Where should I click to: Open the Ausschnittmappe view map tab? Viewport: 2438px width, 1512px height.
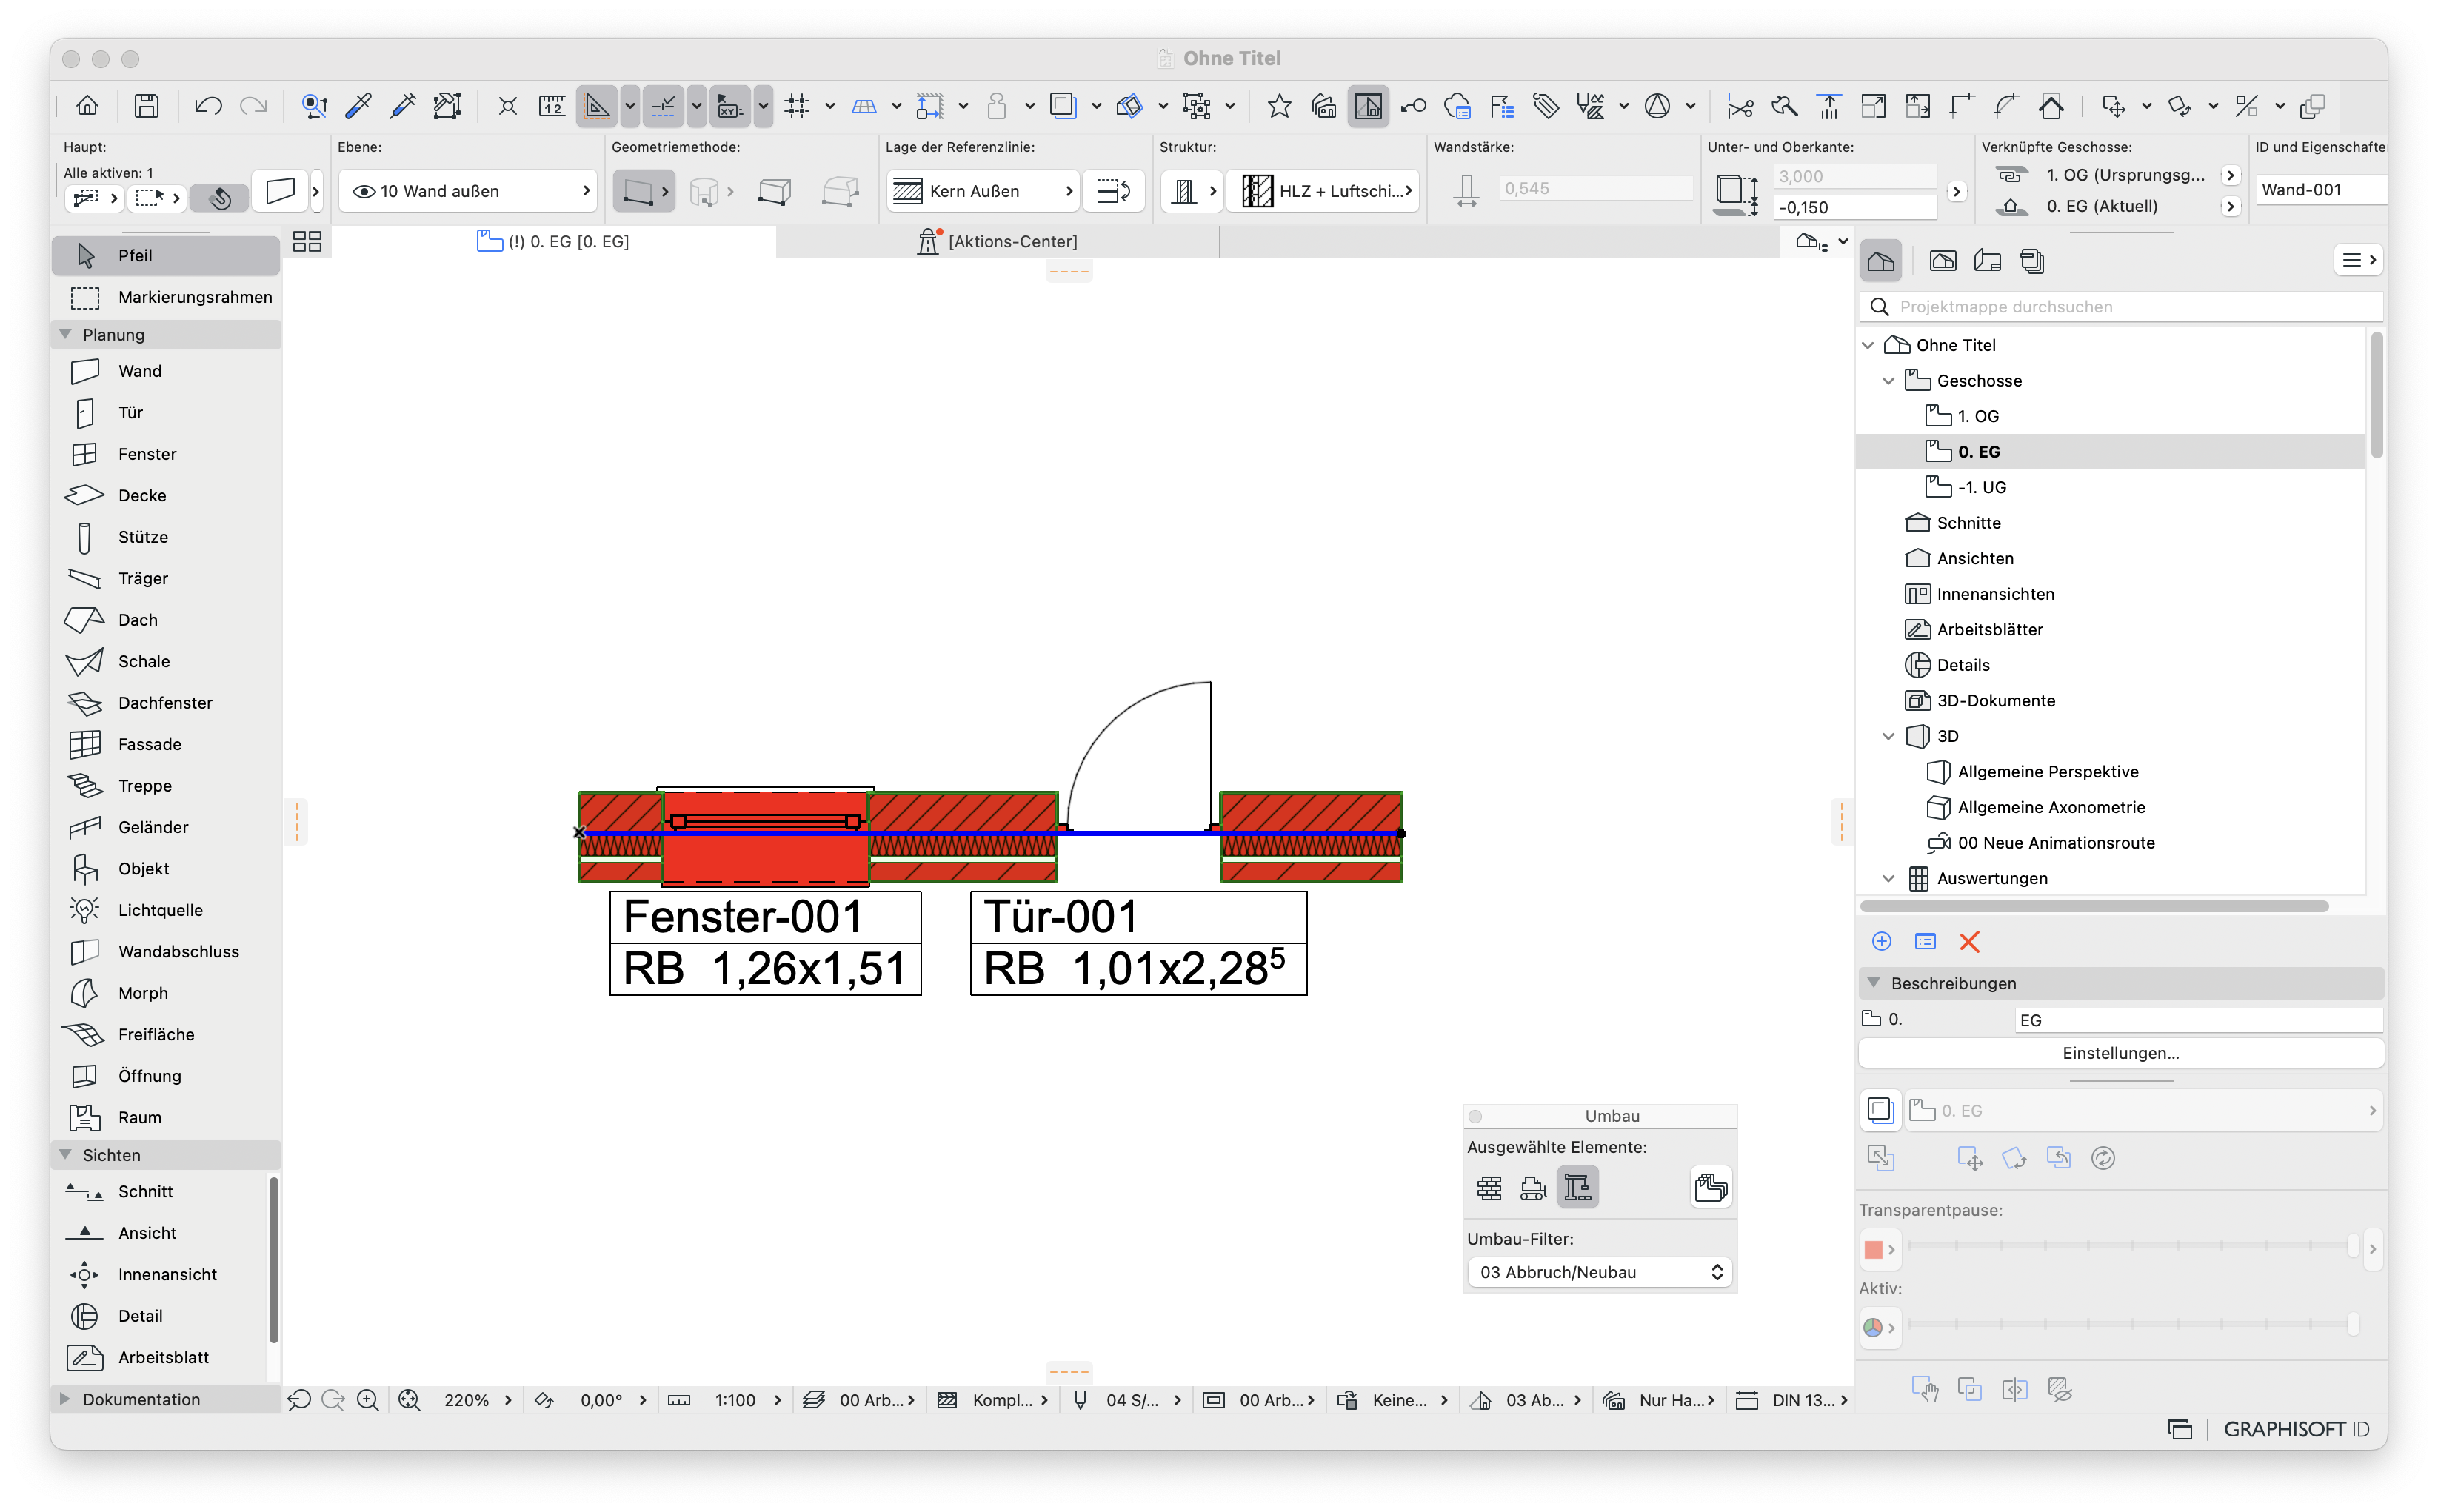pos(1942,261)
